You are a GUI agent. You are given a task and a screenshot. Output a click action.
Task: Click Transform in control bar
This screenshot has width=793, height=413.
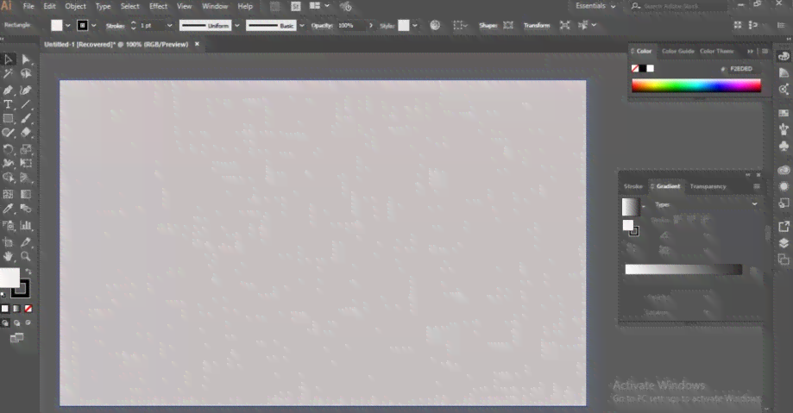coord(537,25)
